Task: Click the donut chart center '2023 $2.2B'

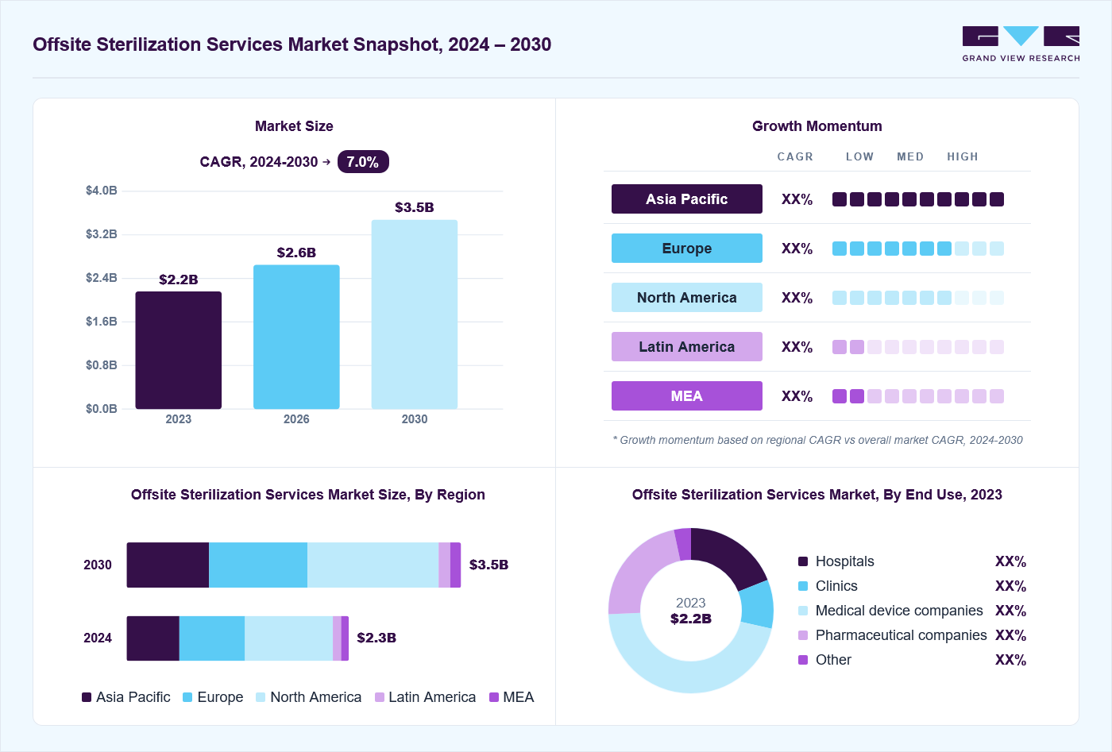Action: (691, 611)
